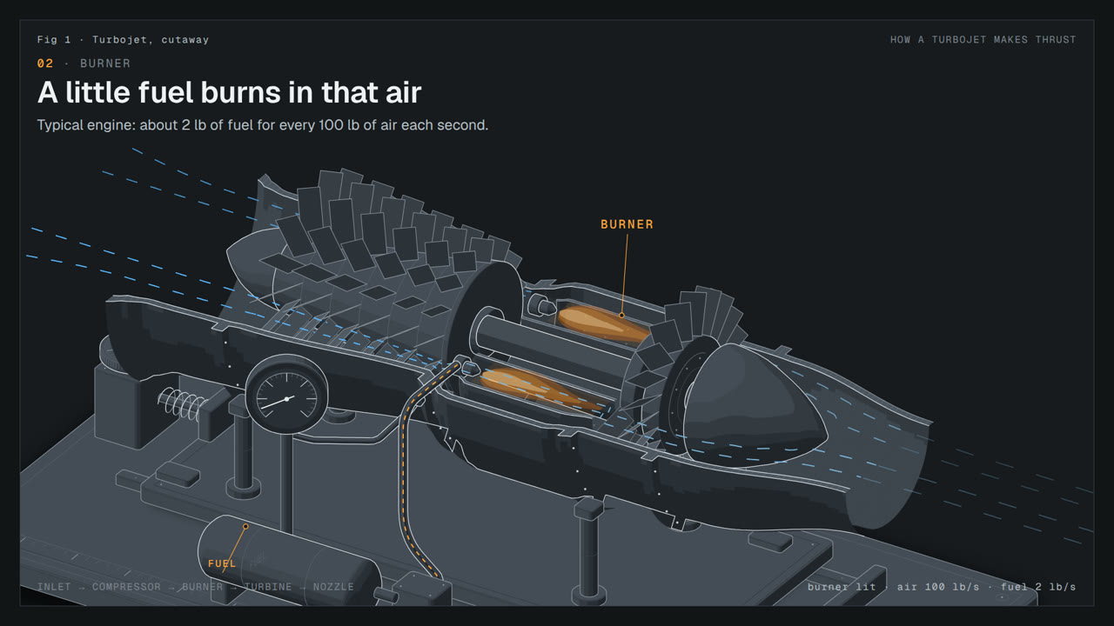1114x626 pixels.
Task: Click the upper glowing burner flame
Action: click(x=603, y=323)
